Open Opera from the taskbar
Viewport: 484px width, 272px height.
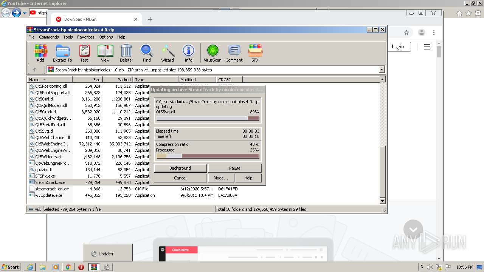(81, 267)
